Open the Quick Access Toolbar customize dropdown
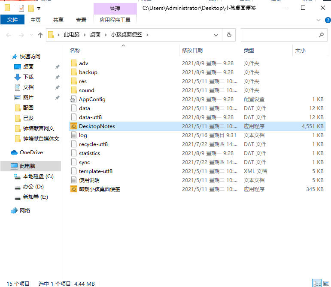Viewport: 331px width, 287px height. (39, 8)
